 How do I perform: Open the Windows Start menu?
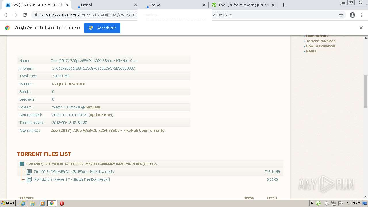[8, 203]
